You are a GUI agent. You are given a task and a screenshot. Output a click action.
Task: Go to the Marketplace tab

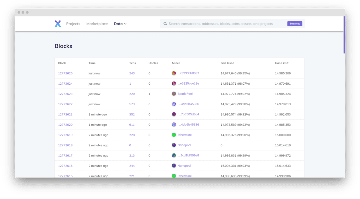(x=97, y=24)
